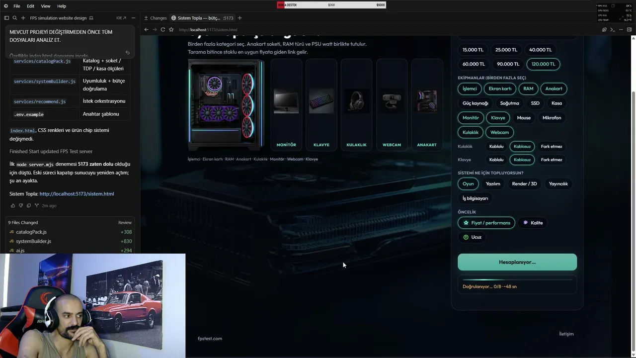Fork the conversation from this message
636x358 pixels.
click(x=37, y=205)
